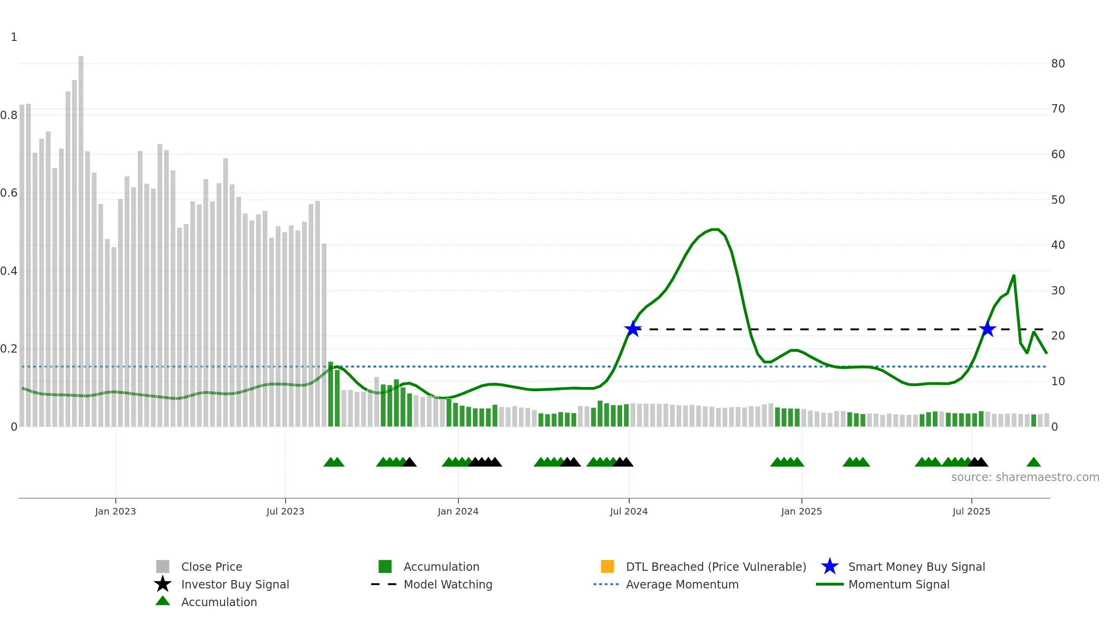Click the Jan 2024 axis label

coord(458,511)
